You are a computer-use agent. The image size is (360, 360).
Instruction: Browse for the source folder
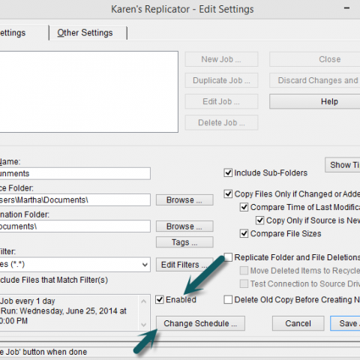click(184, 200)
